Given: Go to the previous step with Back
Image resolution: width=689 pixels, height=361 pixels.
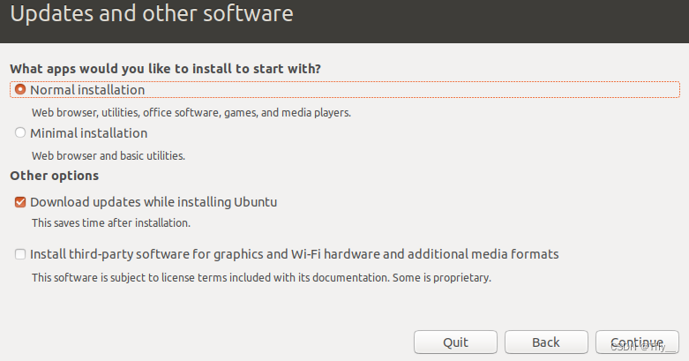Looking at the screenshot, I should coord(546,342).
